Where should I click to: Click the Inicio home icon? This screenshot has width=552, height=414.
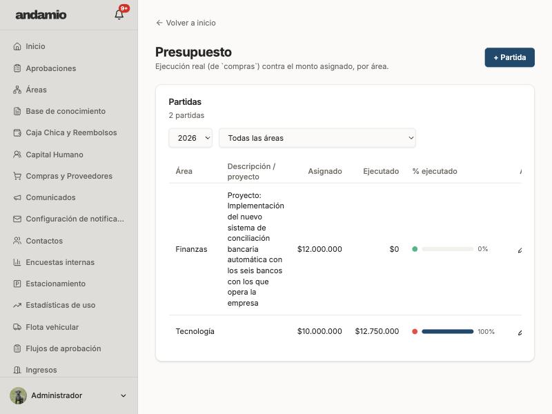[17, 46]
